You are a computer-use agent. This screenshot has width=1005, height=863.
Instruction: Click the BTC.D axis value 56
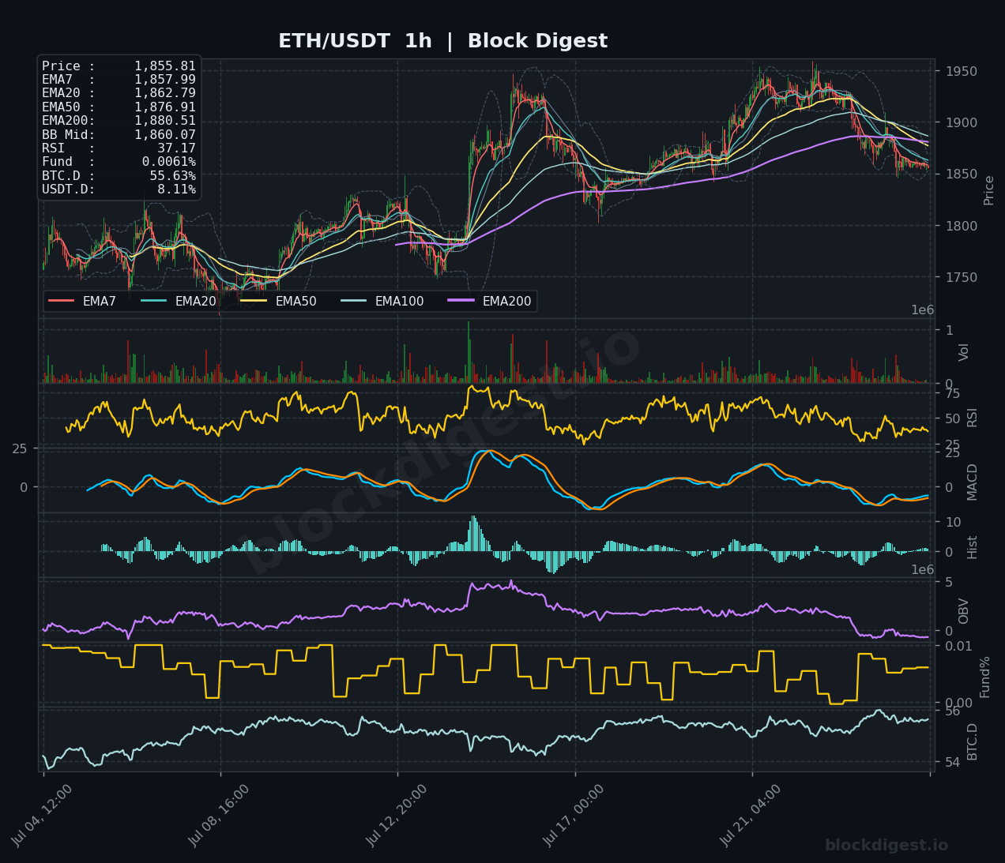pyautogui.click(x=953, y=711)
